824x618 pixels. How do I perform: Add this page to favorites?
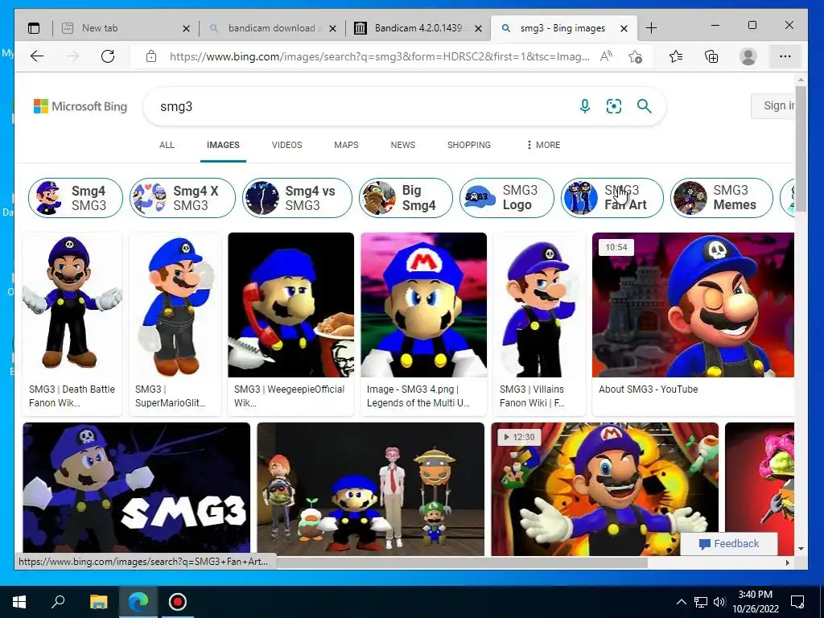click(x=636, y=56)
